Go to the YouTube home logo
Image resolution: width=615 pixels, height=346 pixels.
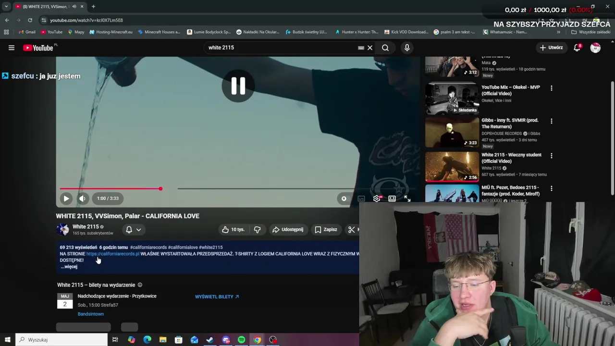(x=38, y=48)
